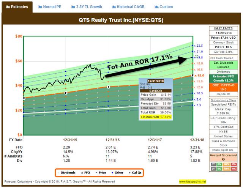Click the 1Y scorecard label
The height and width of the screenshot is (189, 243).
[213, 164]
